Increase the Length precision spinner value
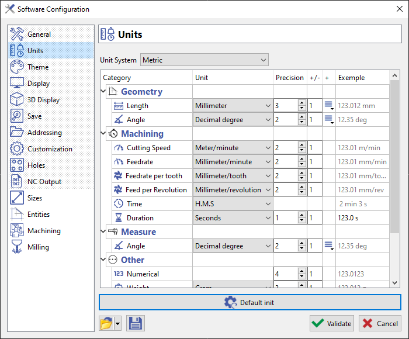The height and width of the screenshot is (339, 409). (x=301, y=103)
